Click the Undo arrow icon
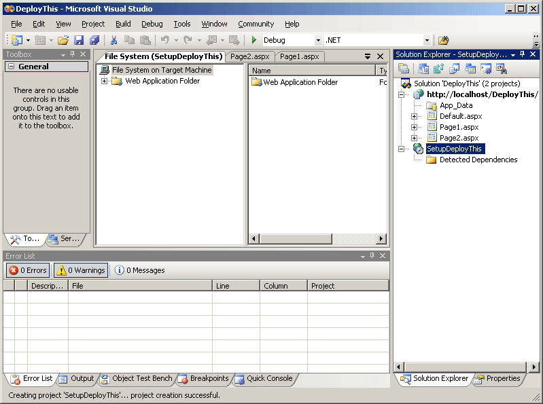 [165, 40]
